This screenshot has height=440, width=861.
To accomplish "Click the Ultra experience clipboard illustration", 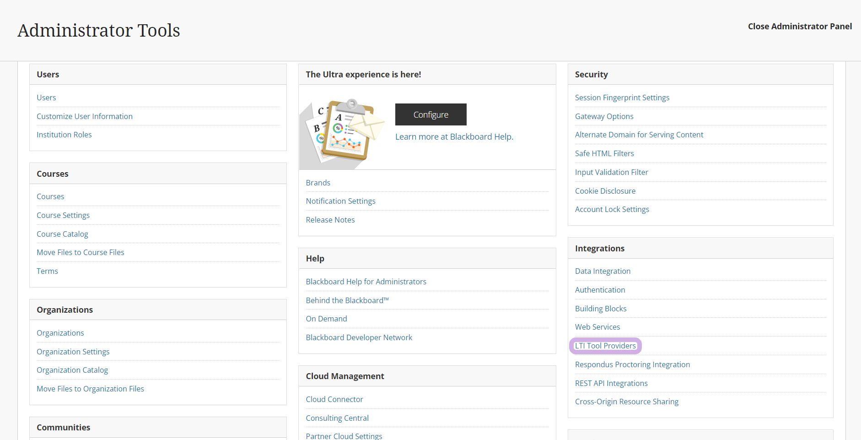I will (x=342, y=131).
